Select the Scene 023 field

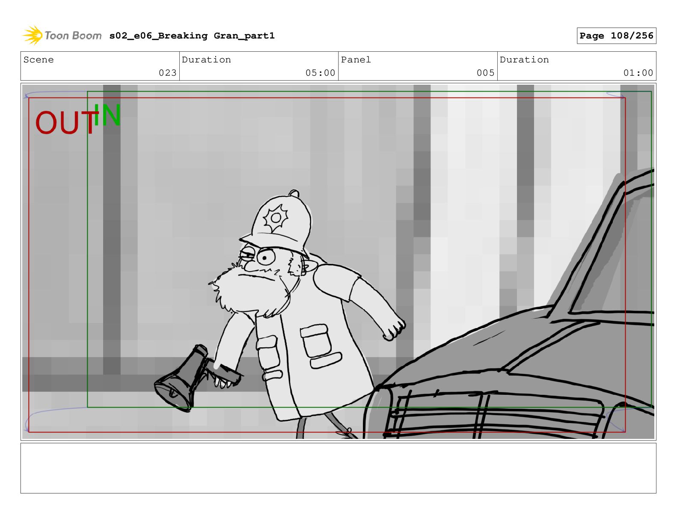point(100,66)
